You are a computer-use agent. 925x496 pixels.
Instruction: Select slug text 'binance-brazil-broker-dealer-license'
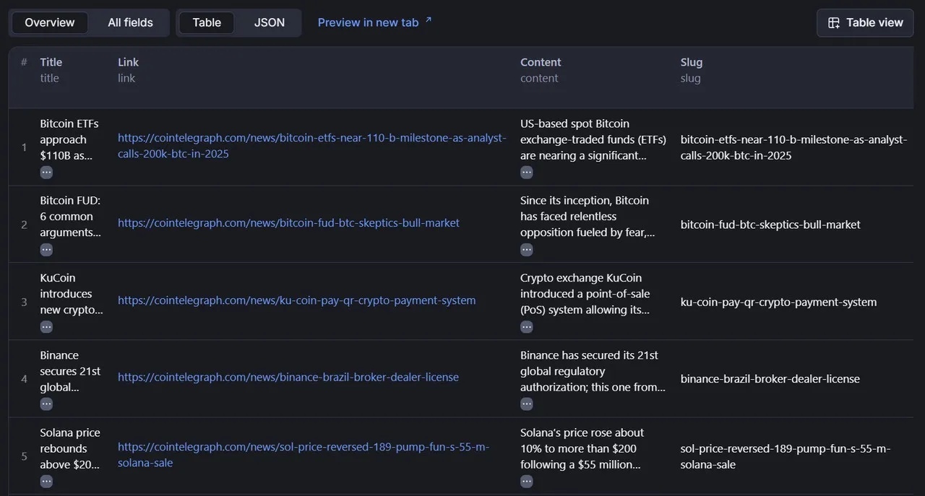click(x=770, y=378)
